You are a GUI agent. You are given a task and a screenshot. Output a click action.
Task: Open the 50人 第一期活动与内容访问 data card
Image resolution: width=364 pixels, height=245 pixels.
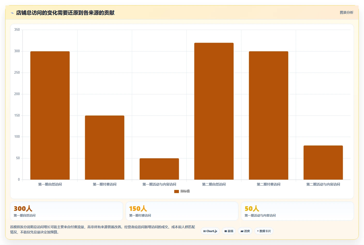(297, 211)
